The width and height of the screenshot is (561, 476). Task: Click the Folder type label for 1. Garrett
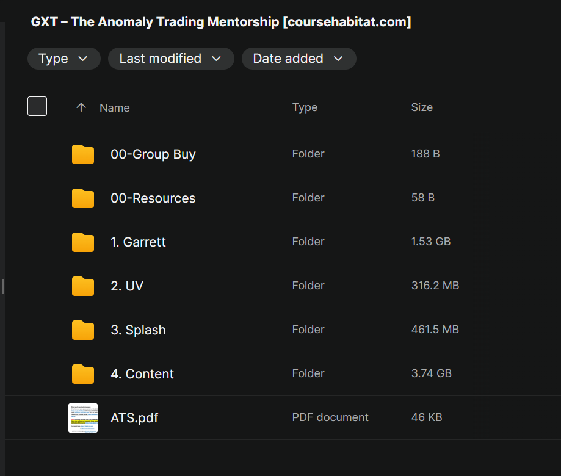coord(308,242)
